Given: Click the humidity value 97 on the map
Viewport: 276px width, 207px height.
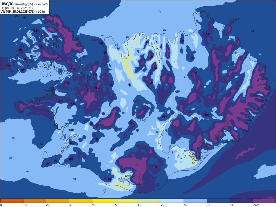Looking at the screenshot, I should click(102, 44).
